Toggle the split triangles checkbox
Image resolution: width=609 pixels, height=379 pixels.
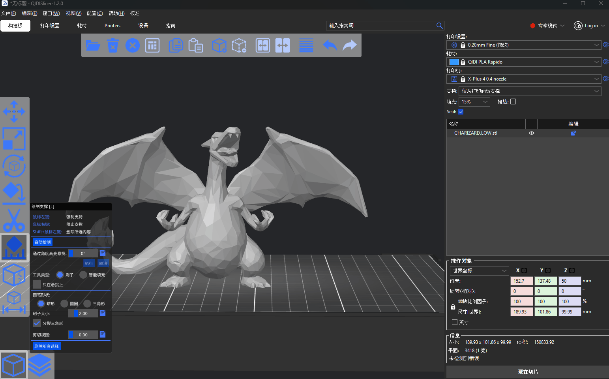tap(37, 323)
